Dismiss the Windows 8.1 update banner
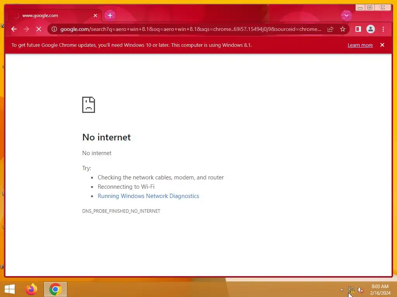This screenshot has width=397, height=297. [382, 45]
